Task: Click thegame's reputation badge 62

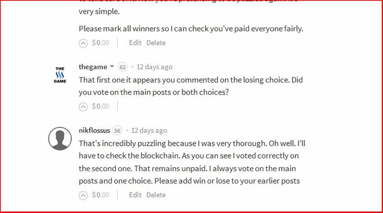Action: (x=123, y=67)
